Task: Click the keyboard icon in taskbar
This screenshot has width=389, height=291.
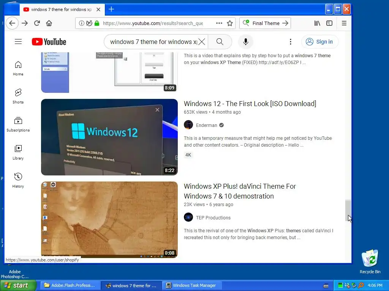Action: [x=326, y=286]
